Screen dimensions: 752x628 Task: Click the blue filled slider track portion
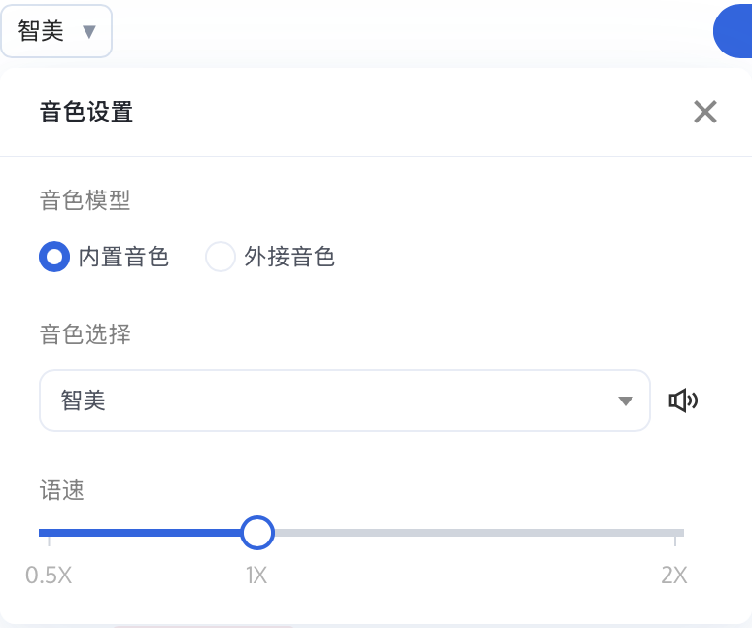coord(140,533)
